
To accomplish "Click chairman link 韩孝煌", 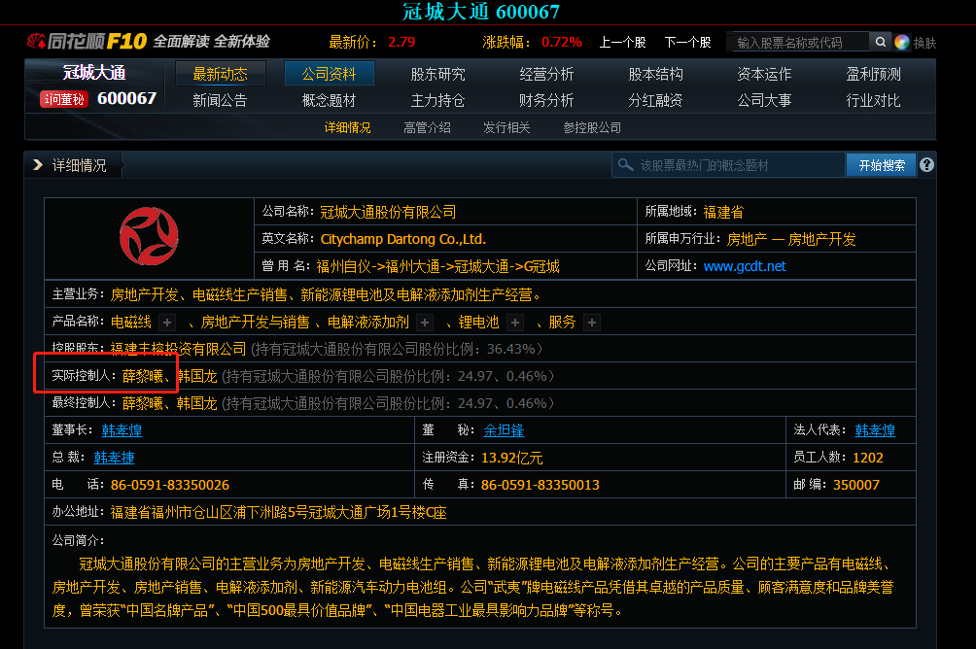I will [121, 429].
